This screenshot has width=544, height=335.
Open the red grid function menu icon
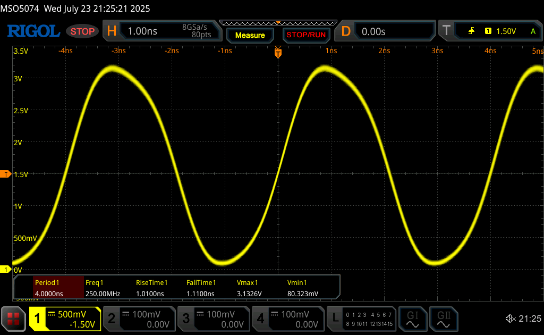click(14, 319)
